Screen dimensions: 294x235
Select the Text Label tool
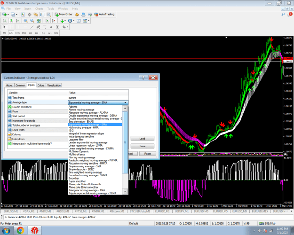point(57,27)
